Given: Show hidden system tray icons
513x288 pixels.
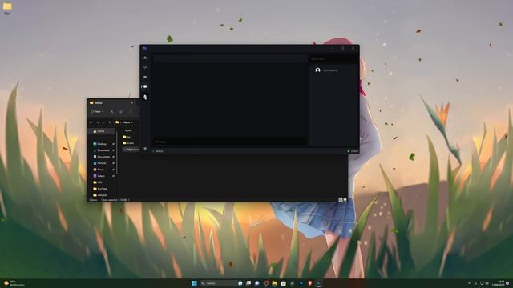Looking at the screenshot, I should click(469, 283).
